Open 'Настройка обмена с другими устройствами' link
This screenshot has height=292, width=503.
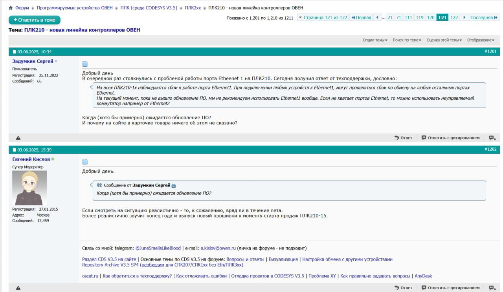[347, 259]
